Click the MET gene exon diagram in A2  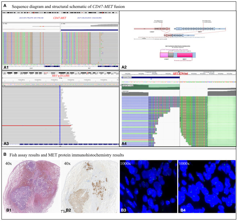click(x=200, y=29)
